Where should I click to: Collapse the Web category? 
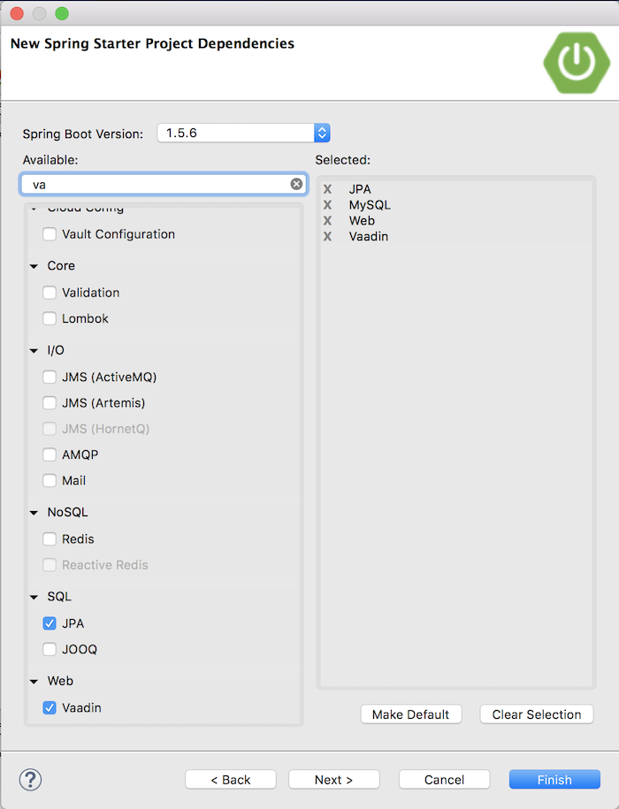(34, 682)
